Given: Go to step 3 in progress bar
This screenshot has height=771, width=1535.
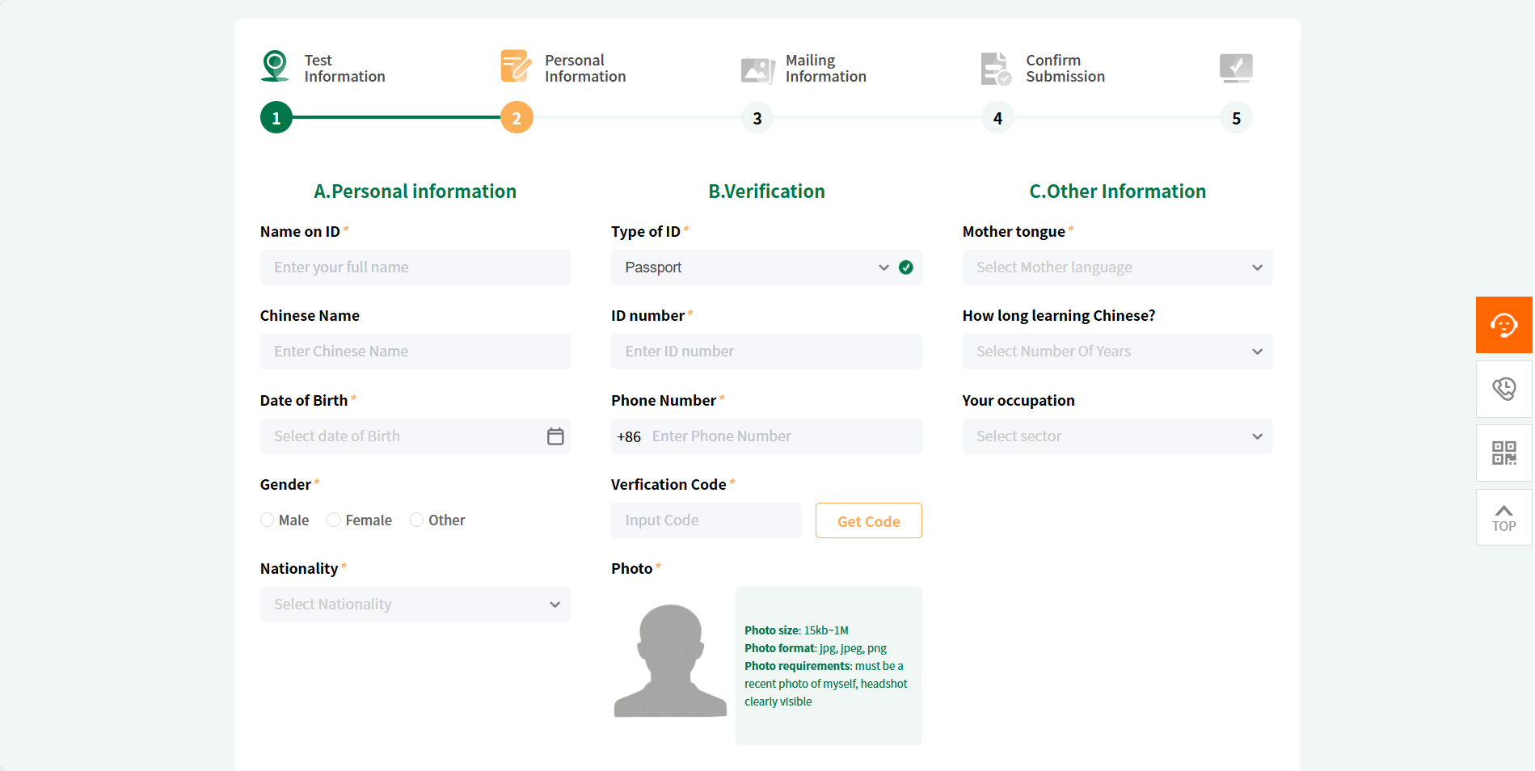Looking at the screenshot, I should [757, 118].
